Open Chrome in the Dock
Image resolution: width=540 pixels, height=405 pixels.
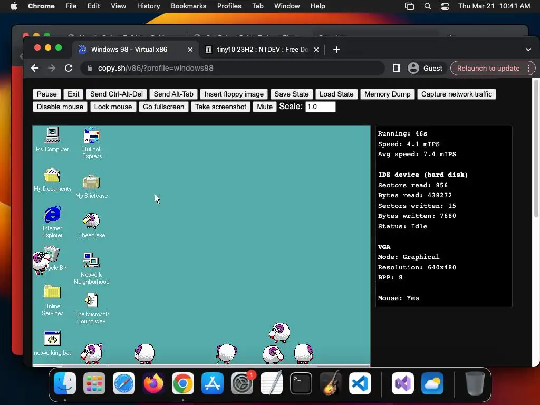click(x=183, y=383)
